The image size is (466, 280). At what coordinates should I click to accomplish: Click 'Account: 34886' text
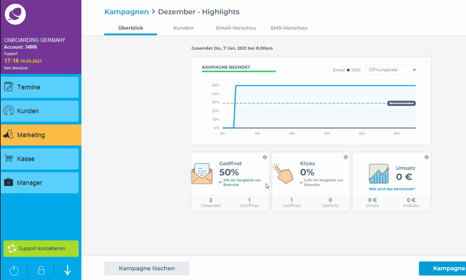pos(21,47)
